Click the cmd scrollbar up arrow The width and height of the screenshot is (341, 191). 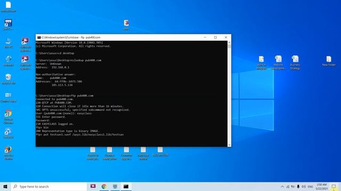(x=229, y=42)
